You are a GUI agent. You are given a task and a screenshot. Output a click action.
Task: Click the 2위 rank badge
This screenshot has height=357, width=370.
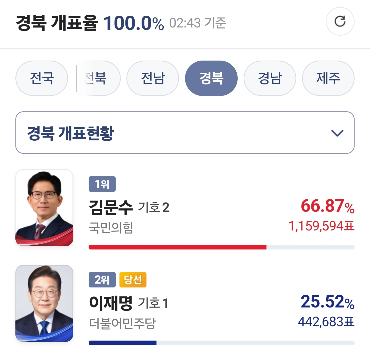pyautogui.click(x=102, y=280)
